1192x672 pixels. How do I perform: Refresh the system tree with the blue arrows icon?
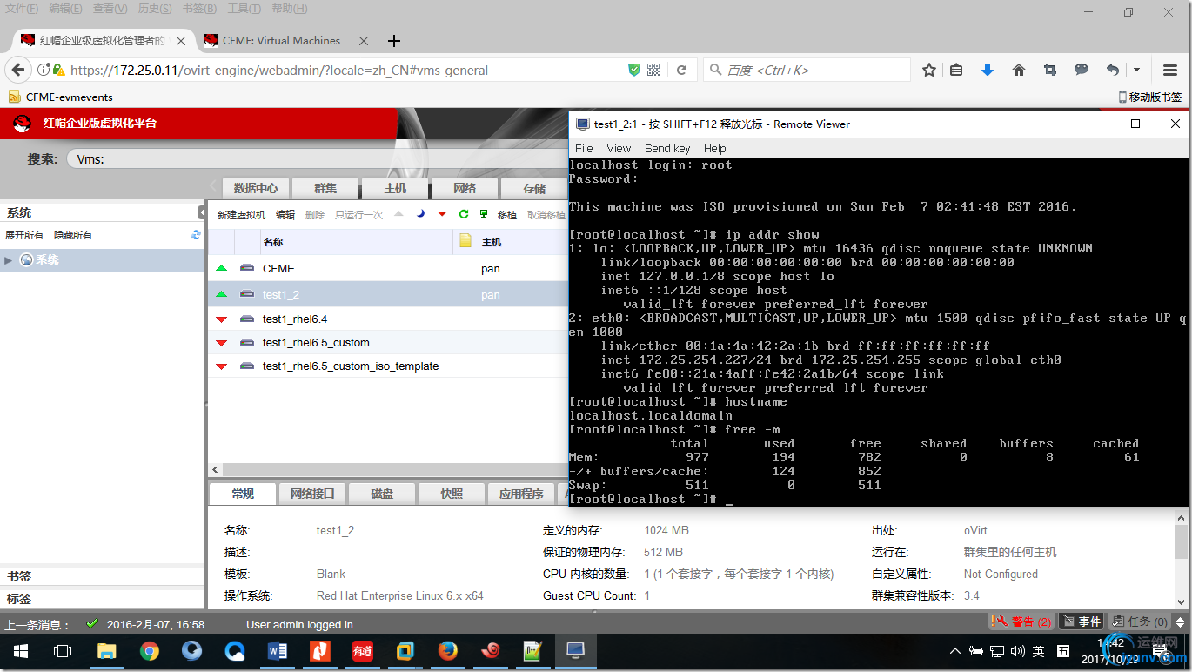click(196, 235)
